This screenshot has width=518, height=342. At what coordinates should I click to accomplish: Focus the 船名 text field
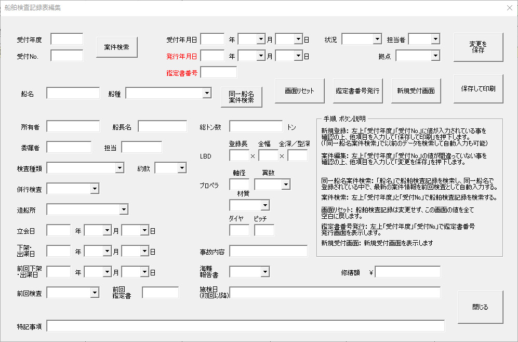(x=73, y=93)
